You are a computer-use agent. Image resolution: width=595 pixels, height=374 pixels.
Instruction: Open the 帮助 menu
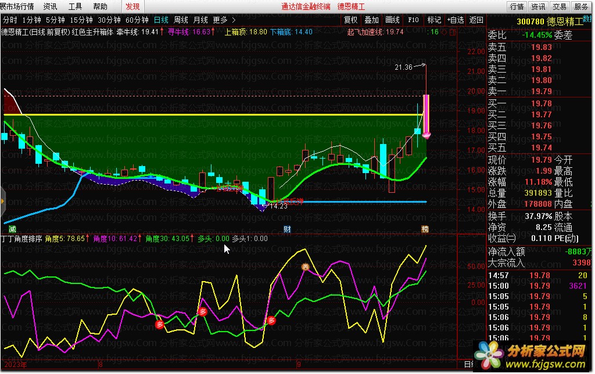click(x=100, y=6)
